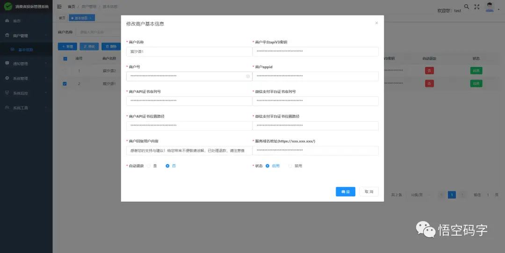The image size is (505, 253).
Task: Click the red 否 tag in row 2
Action: pyautogui.click(x=429, y=84)
